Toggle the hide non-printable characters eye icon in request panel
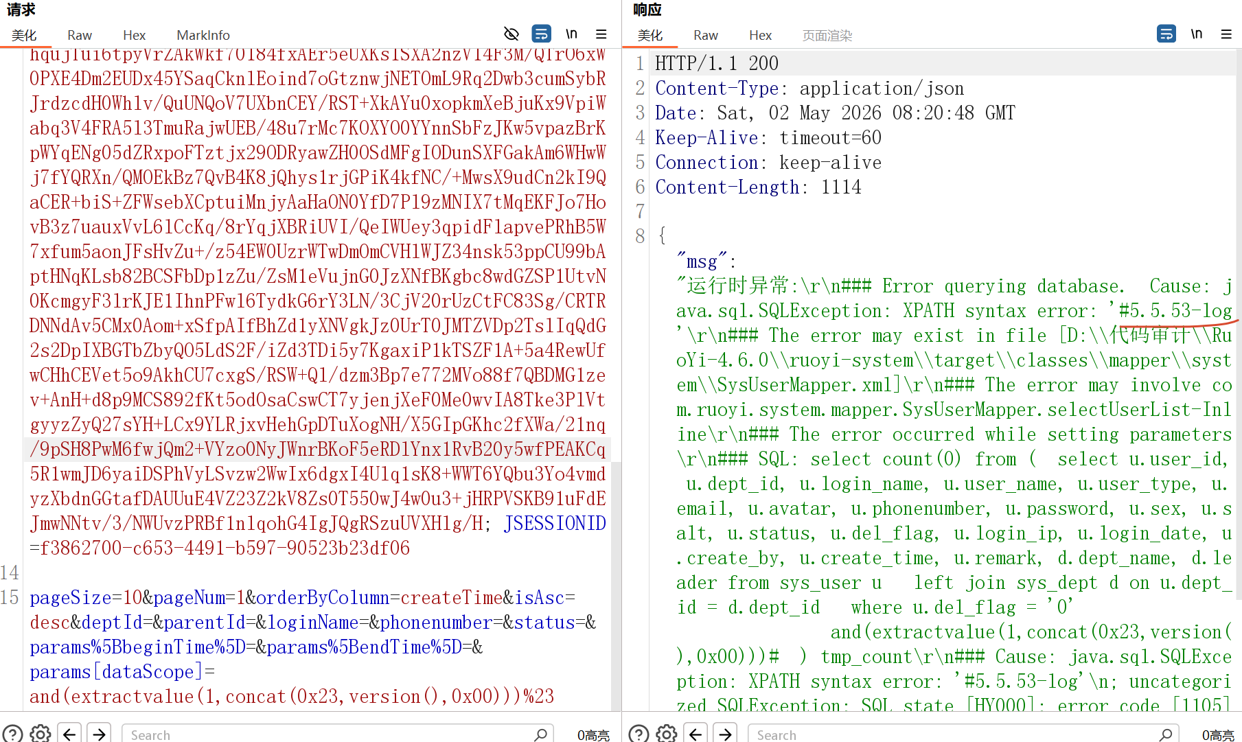 [511, 34]
